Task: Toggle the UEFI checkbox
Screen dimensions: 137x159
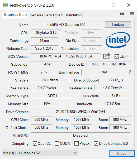Action: [x=117, y=56]
